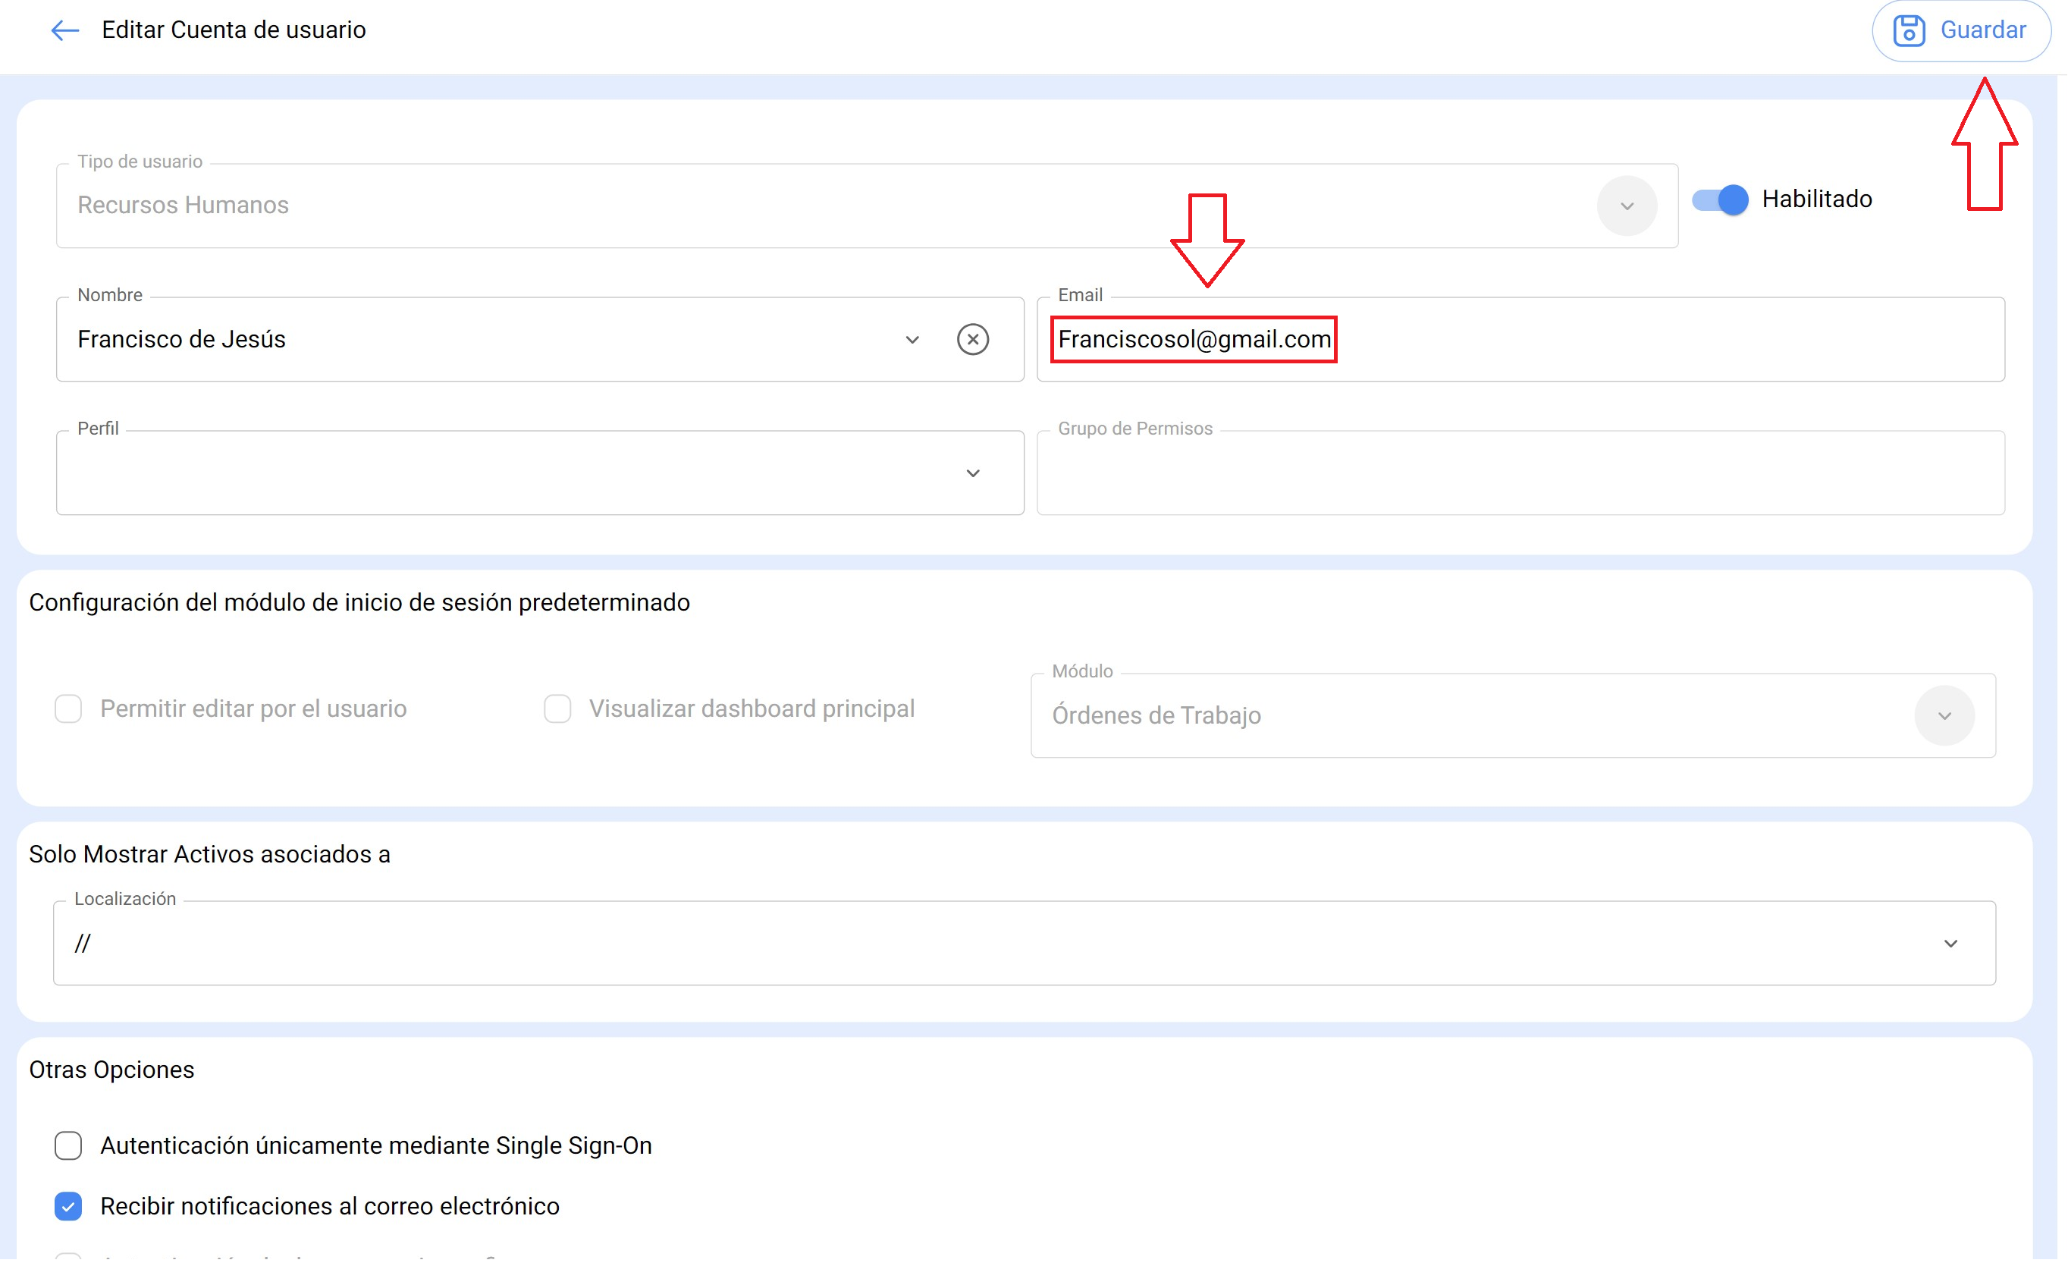Click the Módulo chevron circle icon

tap(1944, 715)
